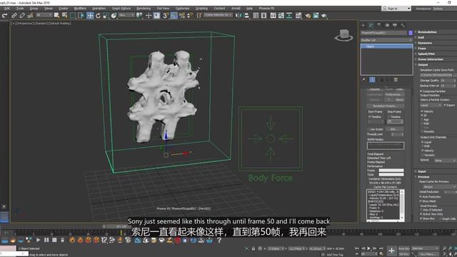Open the Graph Editors menu
457x257 pixels.
121,9
